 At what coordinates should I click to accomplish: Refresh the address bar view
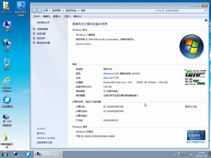click(x=160, y=11)
